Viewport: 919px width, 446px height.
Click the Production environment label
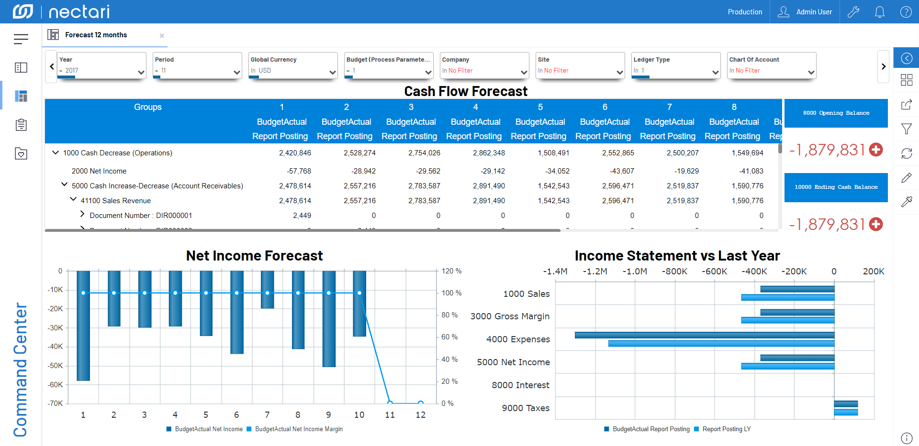point(745,12)
